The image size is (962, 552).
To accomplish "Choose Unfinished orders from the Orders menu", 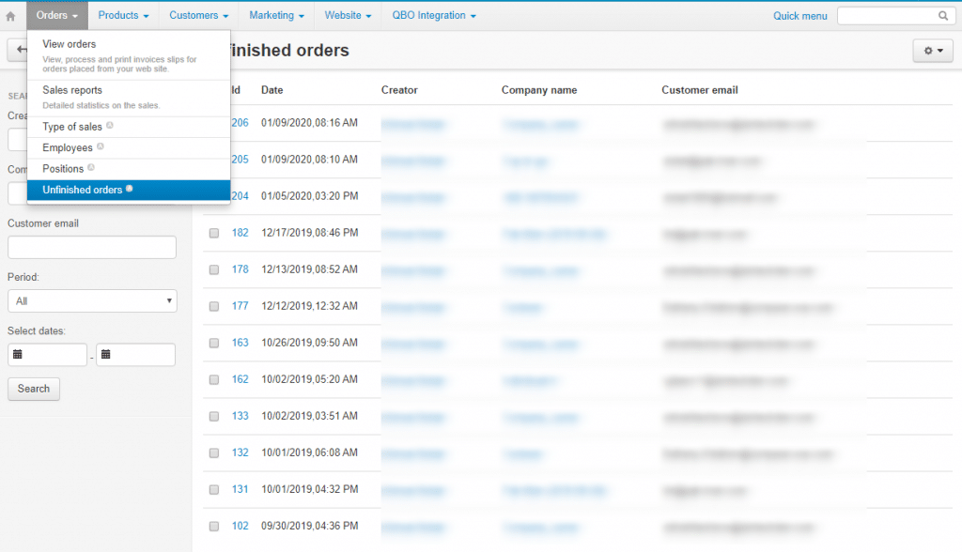I will [83, 190].
